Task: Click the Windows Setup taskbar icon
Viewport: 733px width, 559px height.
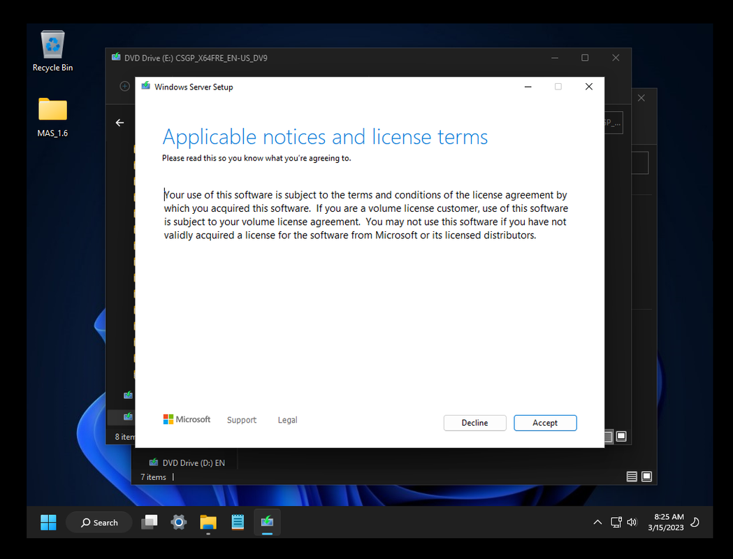Action: point(267,522)
